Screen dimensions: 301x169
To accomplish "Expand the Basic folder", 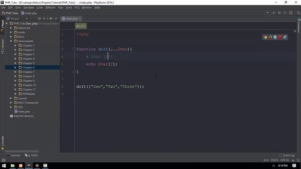I will 11,37.
